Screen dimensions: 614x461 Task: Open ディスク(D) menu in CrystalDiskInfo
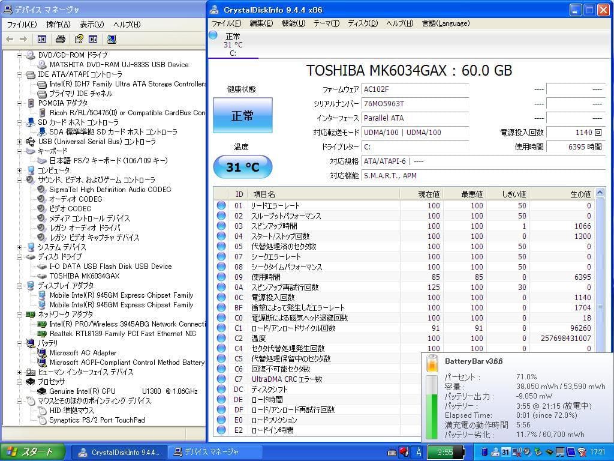point(363,23)
